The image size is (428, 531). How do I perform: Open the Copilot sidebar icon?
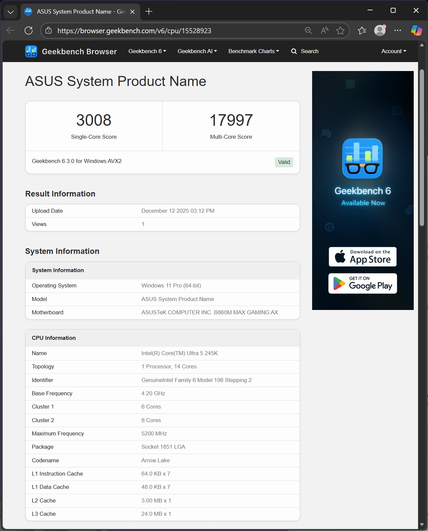(x=416, y=31)
